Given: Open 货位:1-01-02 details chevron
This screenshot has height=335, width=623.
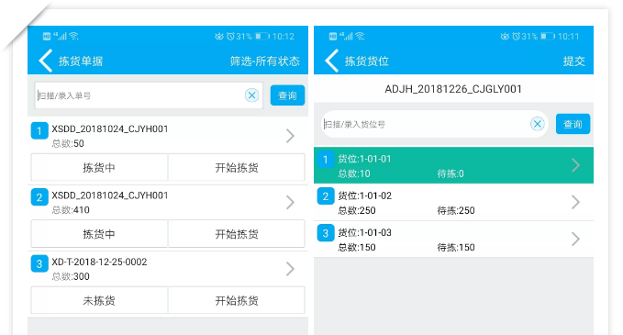Looking at the screenshot, I should pyautogui.click(x=575, y=202).
